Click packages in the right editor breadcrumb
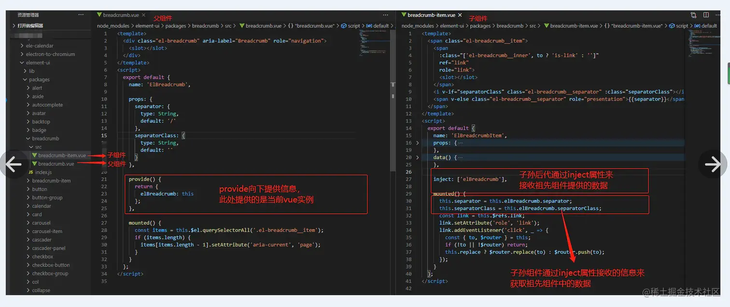The width and height of the screenshot is (730, 307). 480,26
